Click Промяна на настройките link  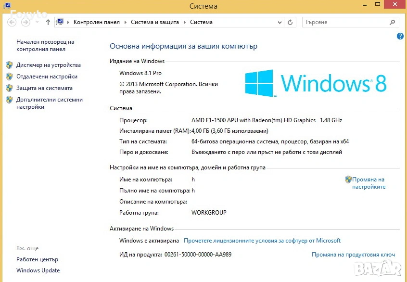(368, 183)
